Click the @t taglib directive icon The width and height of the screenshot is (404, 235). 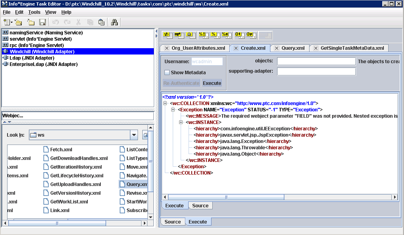click(240, 35)
